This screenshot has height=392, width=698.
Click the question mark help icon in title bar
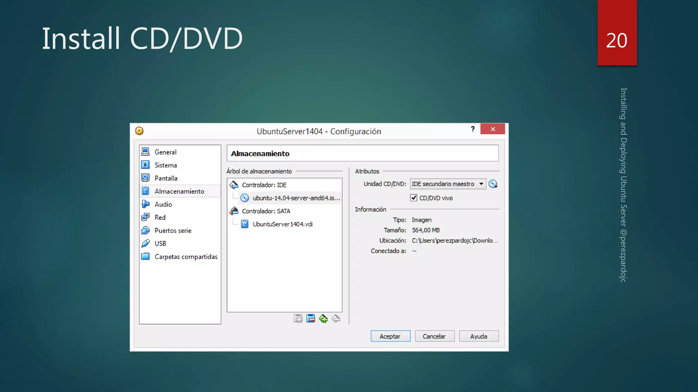[x=473, y=129]
